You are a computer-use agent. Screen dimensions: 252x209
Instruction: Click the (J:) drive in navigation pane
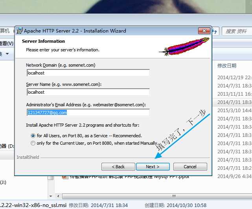(x=3, y=182)
